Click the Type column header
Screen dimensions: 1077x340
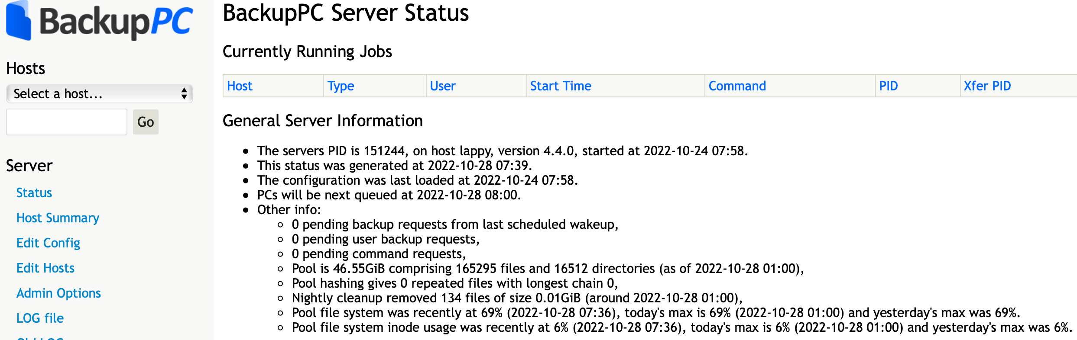click(341, 86)
